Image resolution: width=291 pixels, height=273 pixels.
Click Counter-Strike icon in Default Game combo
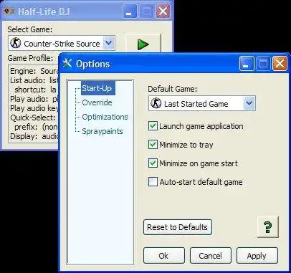(x=156, y=103)
